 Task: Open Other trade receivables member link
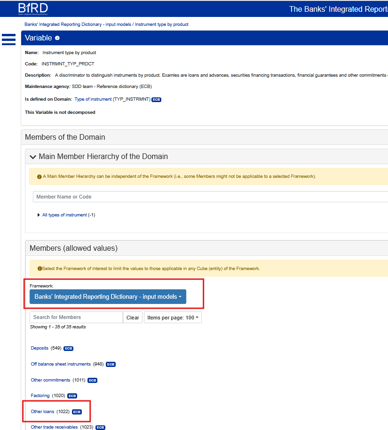tap(54, 427)
